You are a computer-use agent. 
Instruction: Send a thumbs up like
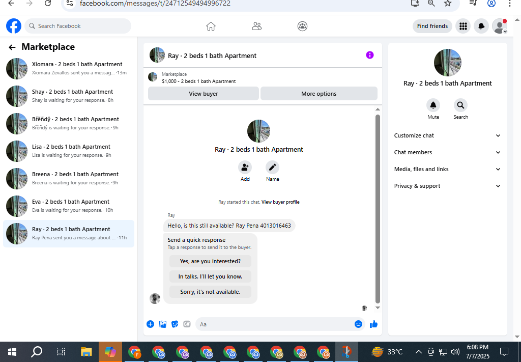click(374, 324)
